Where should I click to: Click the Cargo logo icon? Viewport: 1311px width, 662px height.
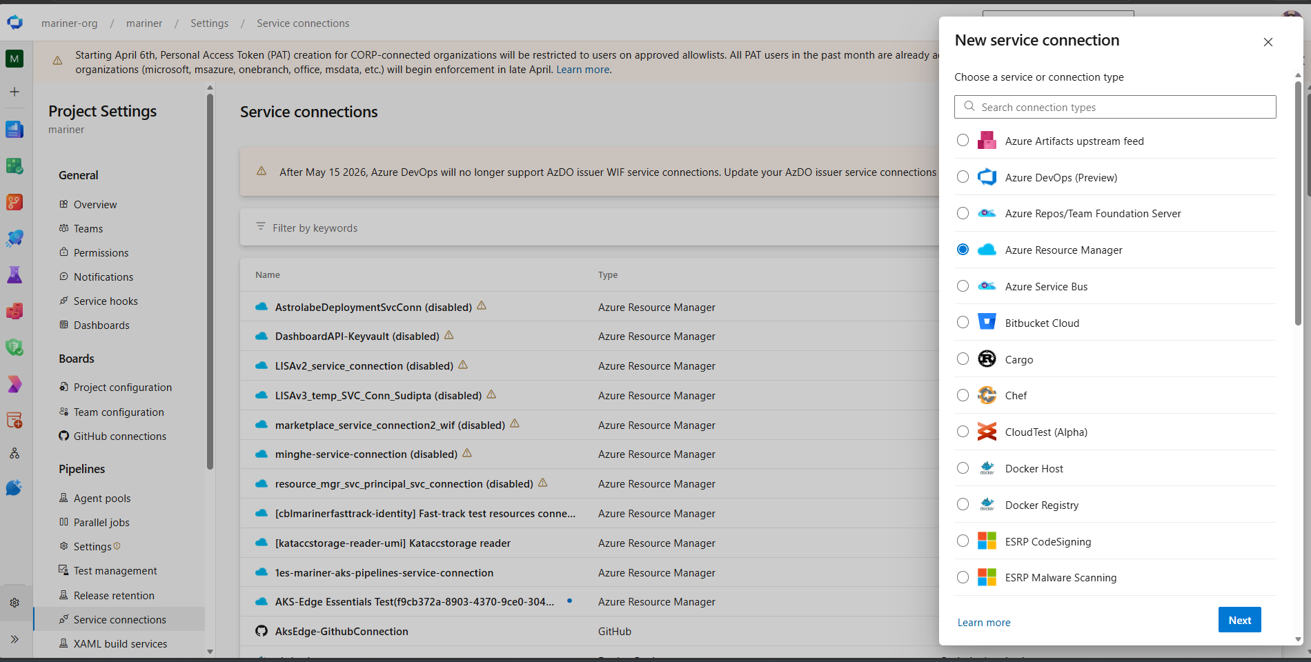987,359
